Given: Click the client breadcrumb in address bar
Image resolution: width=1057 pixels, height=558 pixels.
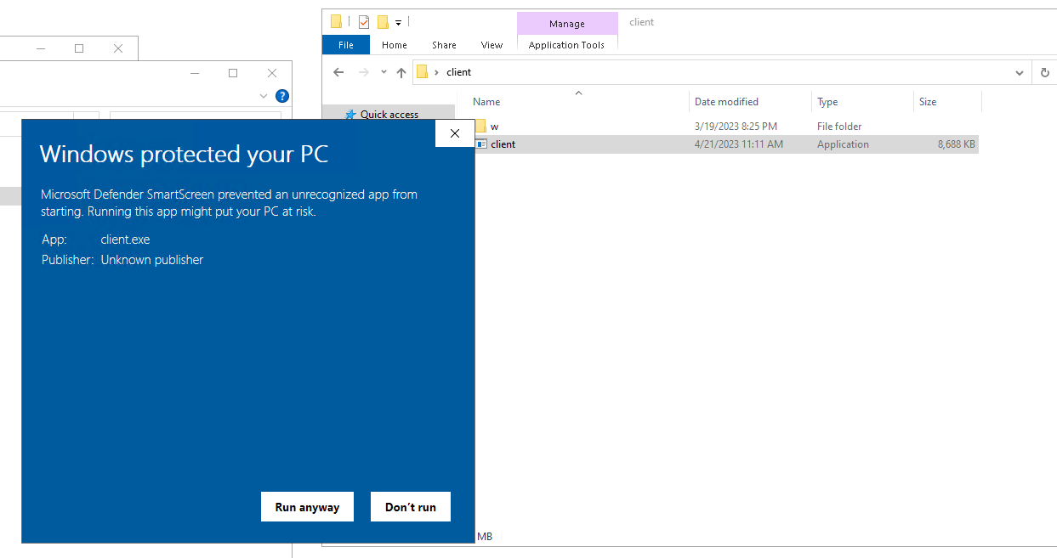Looking at the screenshot, I should click(x=458, y=72).
